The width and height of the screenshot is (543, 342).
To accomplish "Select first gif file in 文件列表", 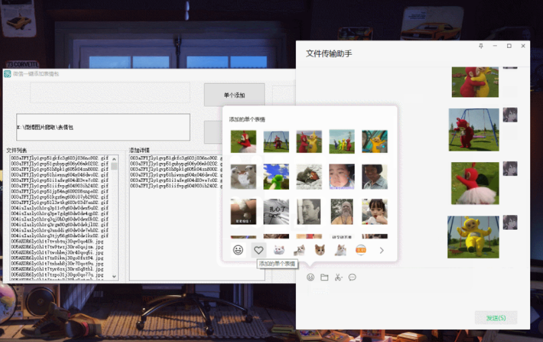I will pyautogui.click(x=59, y=158).
